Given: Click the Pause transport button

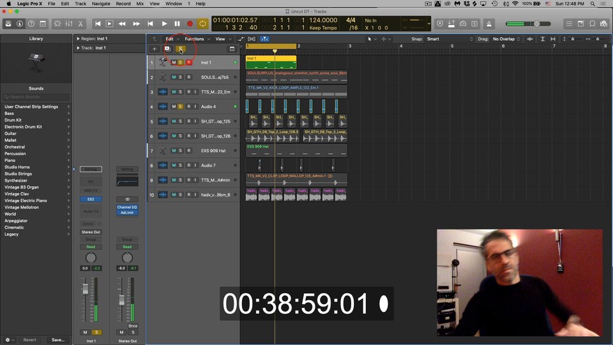Looking at the screenshot, I should (177, 24).
